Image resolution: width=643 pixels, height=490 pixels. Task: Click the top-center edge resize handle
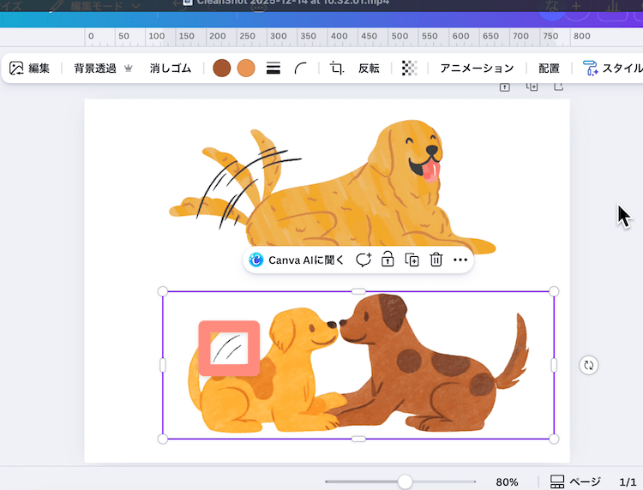coord(358,291)
